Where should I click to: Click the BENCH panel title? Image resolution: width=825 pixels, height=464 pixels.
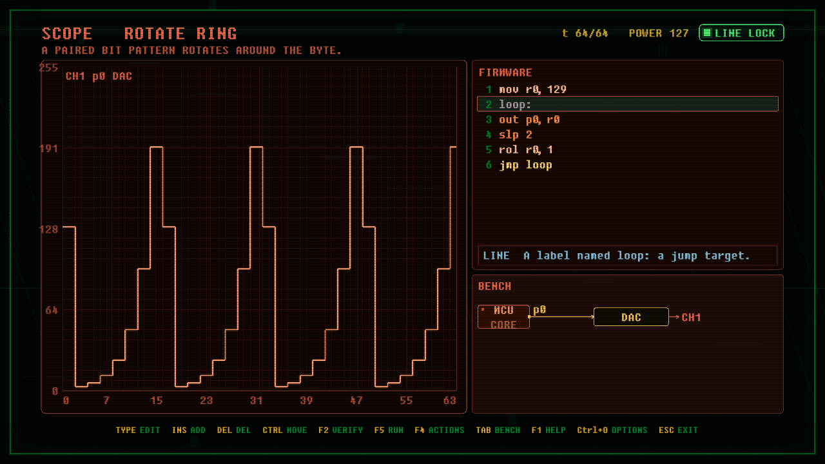(495, 286)
